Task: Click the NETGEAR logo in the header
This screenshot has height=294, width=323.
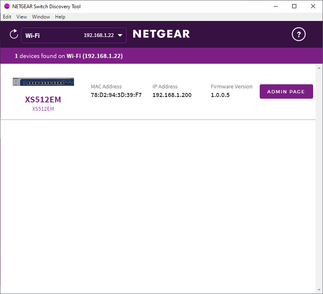Action: (x=161, y=34)
